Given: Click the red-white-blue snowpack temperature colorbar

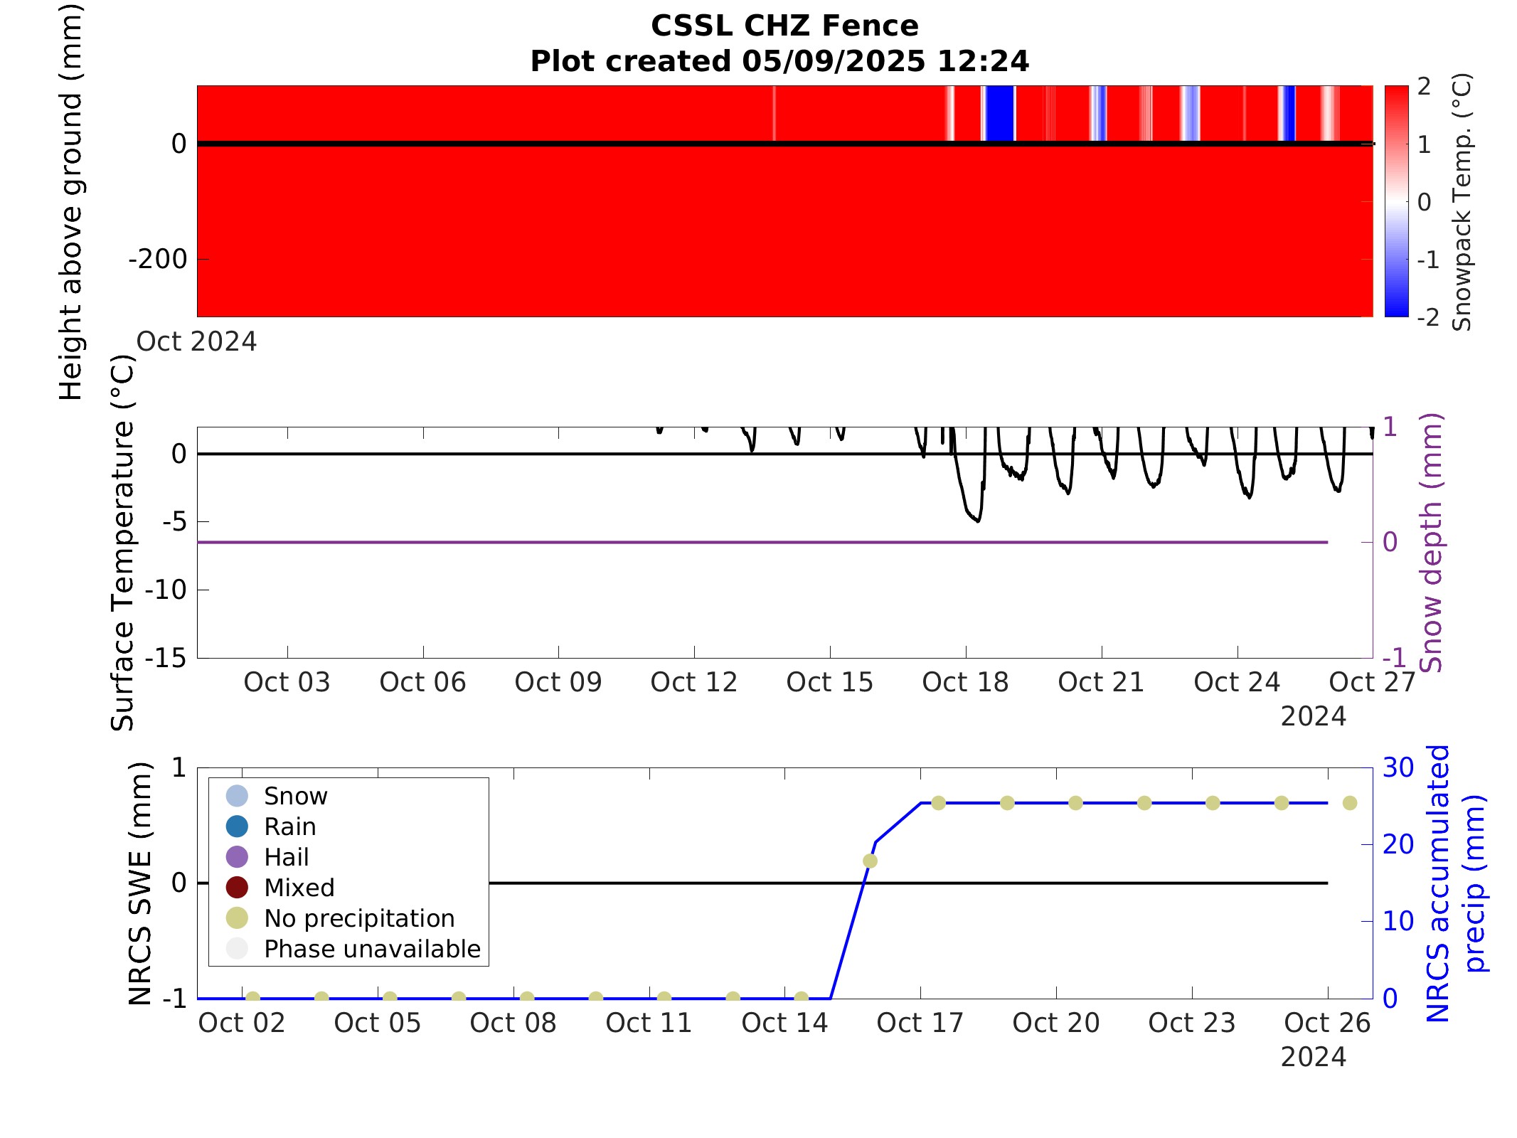Looking at the screenshot, I should coord(1396,201).
